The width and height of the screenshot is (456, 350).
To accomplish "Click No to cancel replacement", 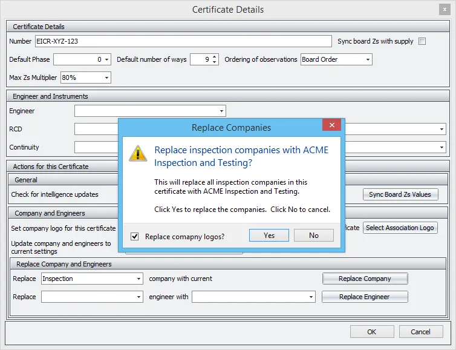I will pos(314,236).
